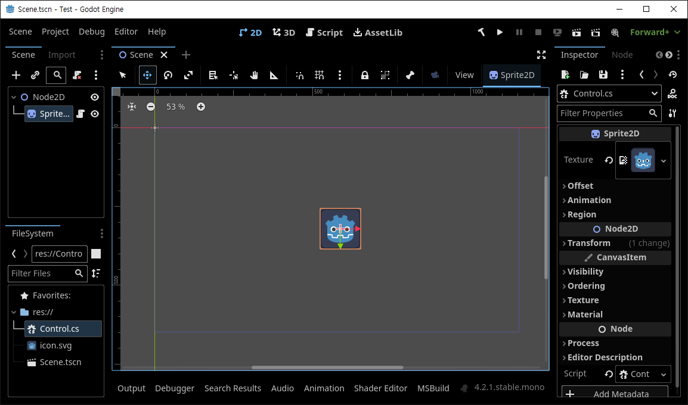Open skeleton bone options
688x405 pixels.
(x=410, y=75)
